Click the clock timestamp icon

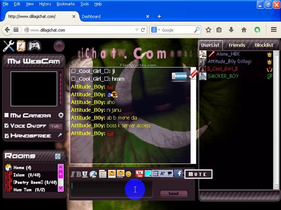(155, 174)
